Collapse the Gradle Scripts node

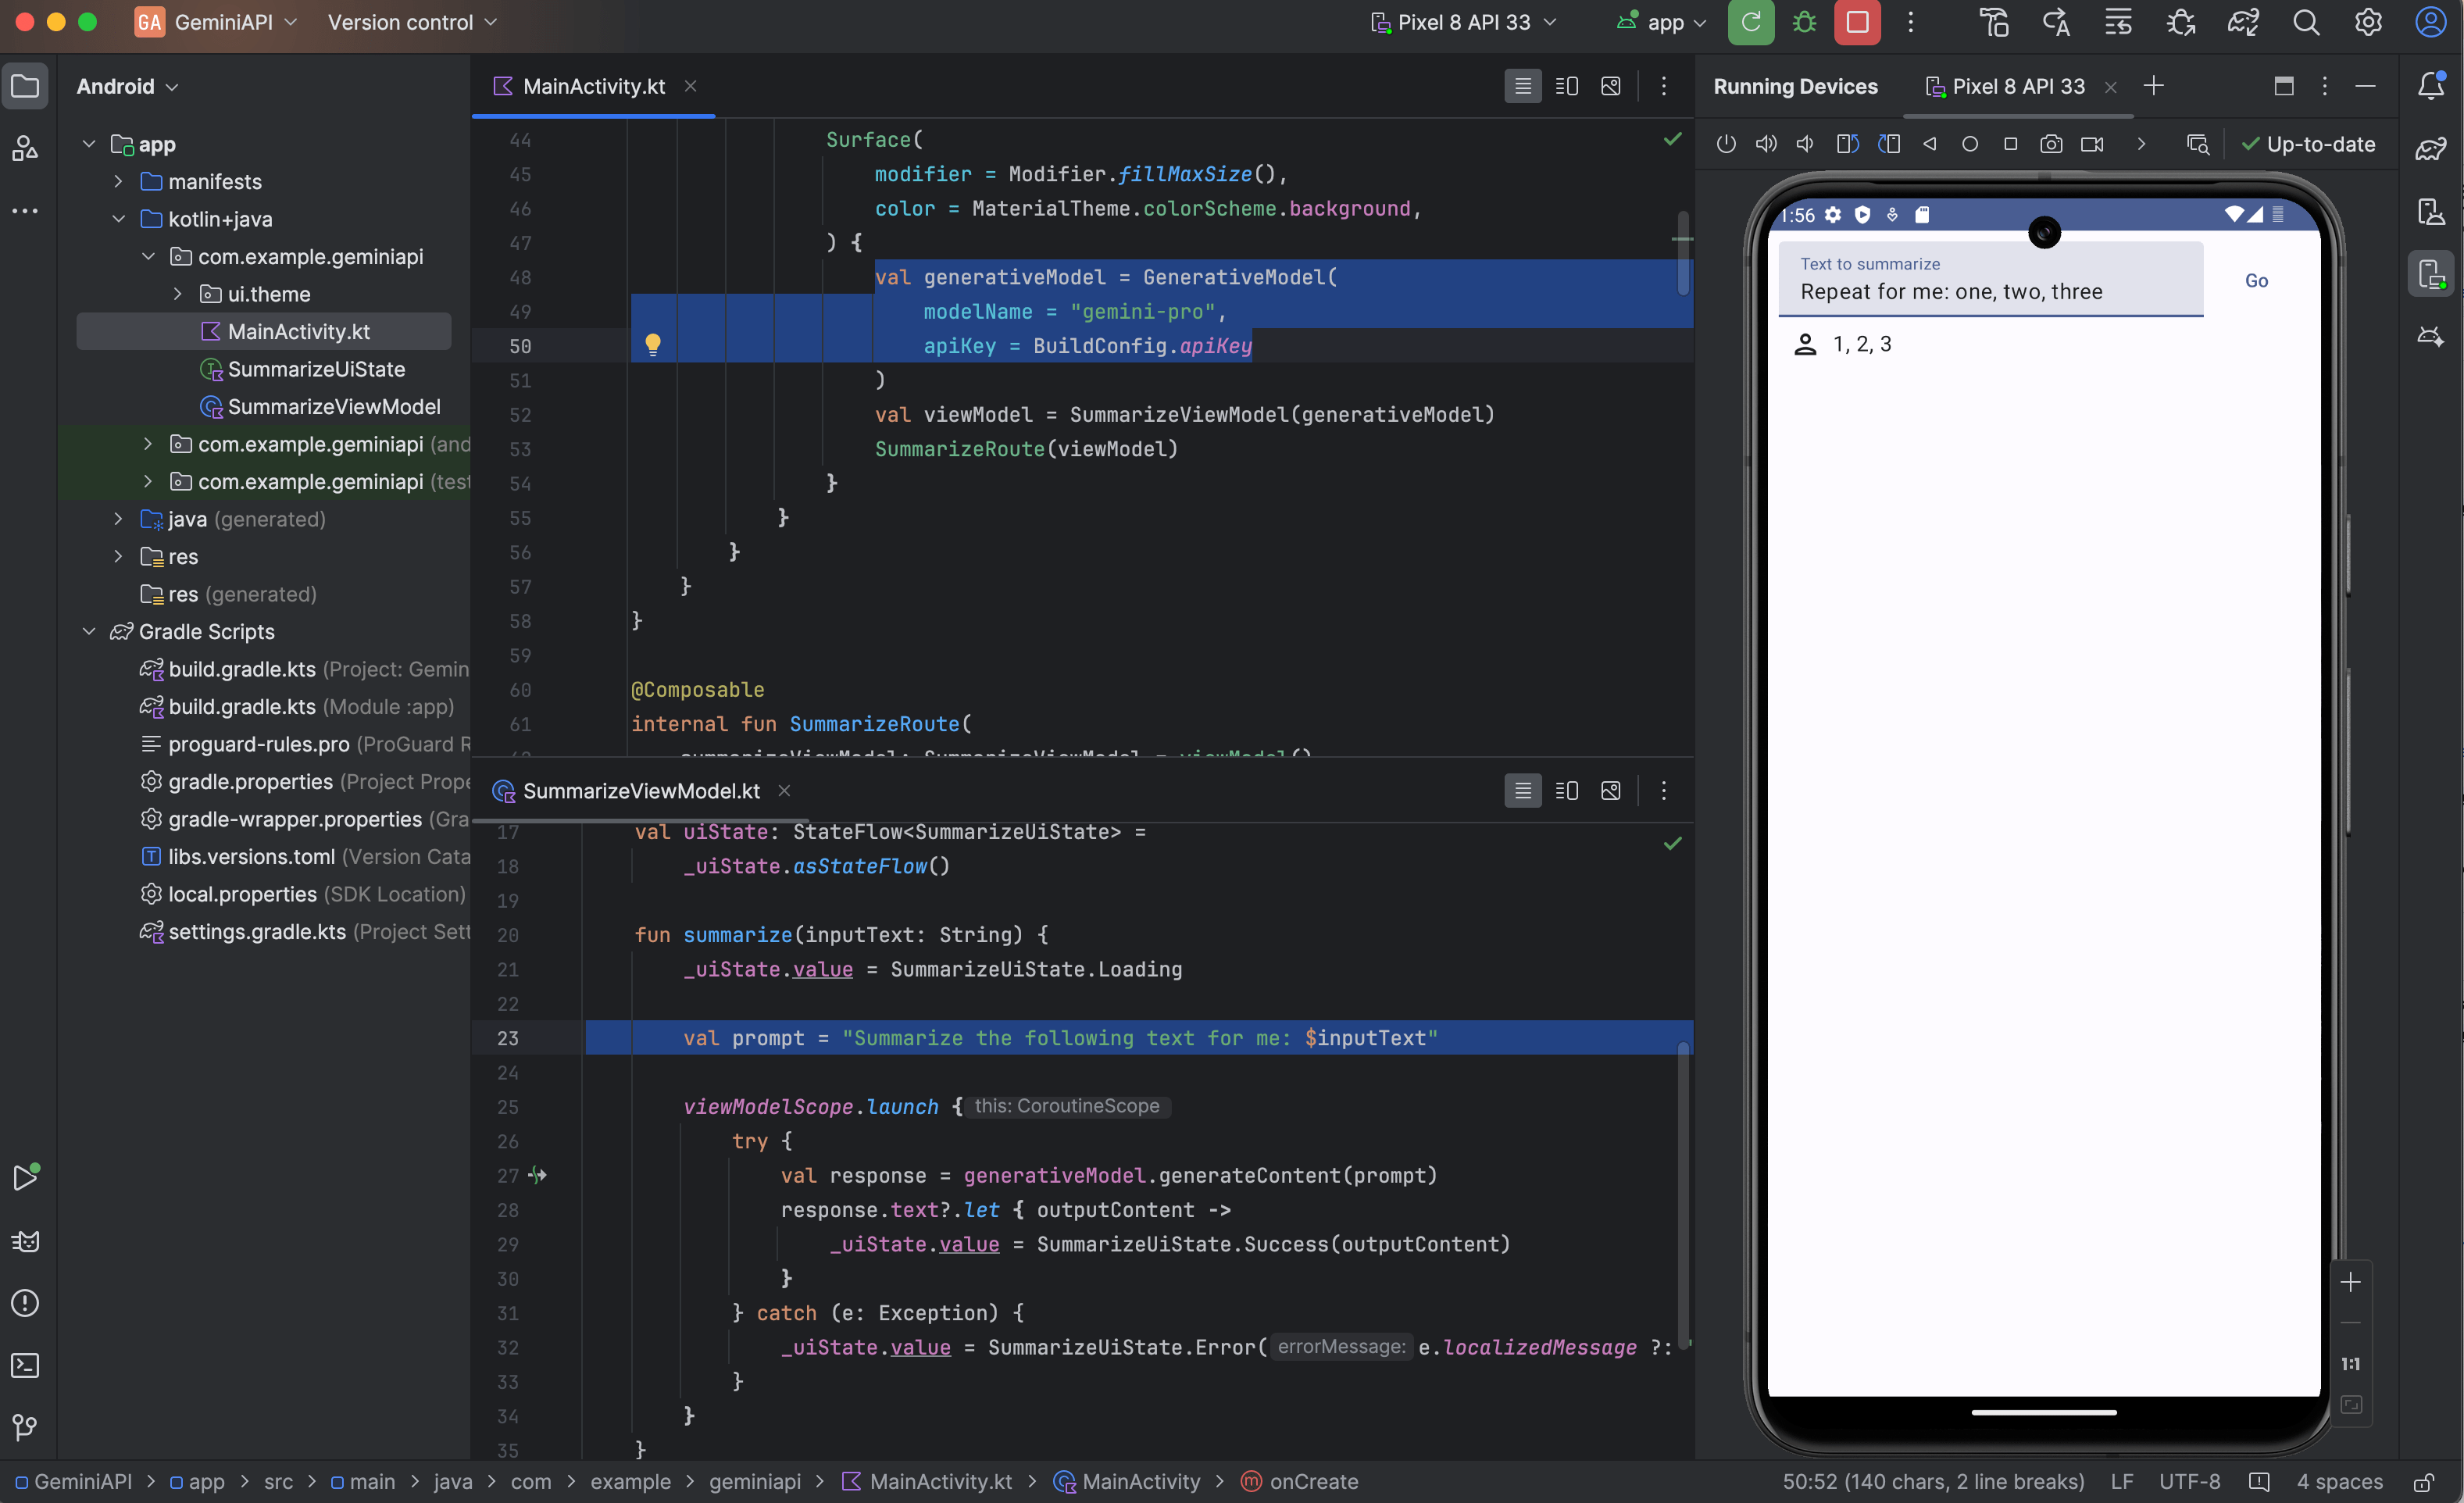pos(89,631)
